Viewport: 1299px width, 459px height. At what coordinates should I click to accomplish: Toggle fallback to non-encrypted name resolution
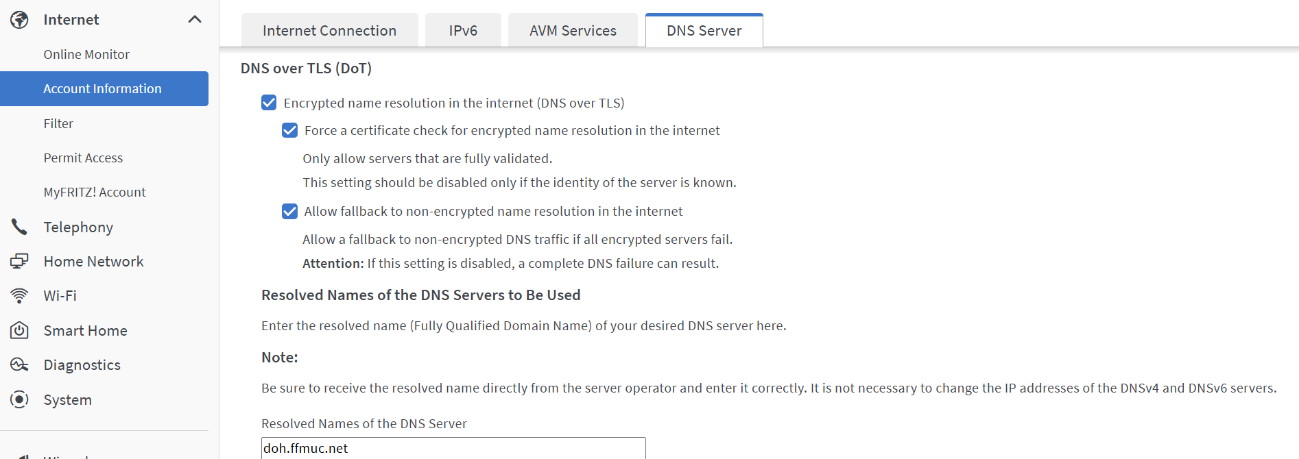pyautogui.click(x=289, y=211)
